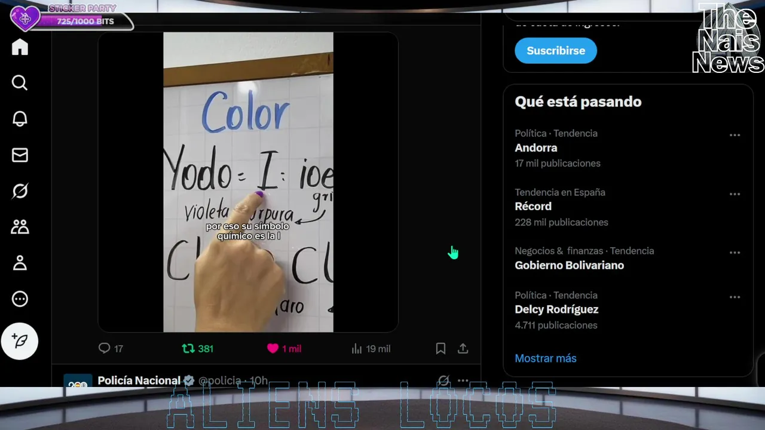Viewport: 765px width, 430px height.
Task: Play the Color Yodo video
Action: pos(248,182)
